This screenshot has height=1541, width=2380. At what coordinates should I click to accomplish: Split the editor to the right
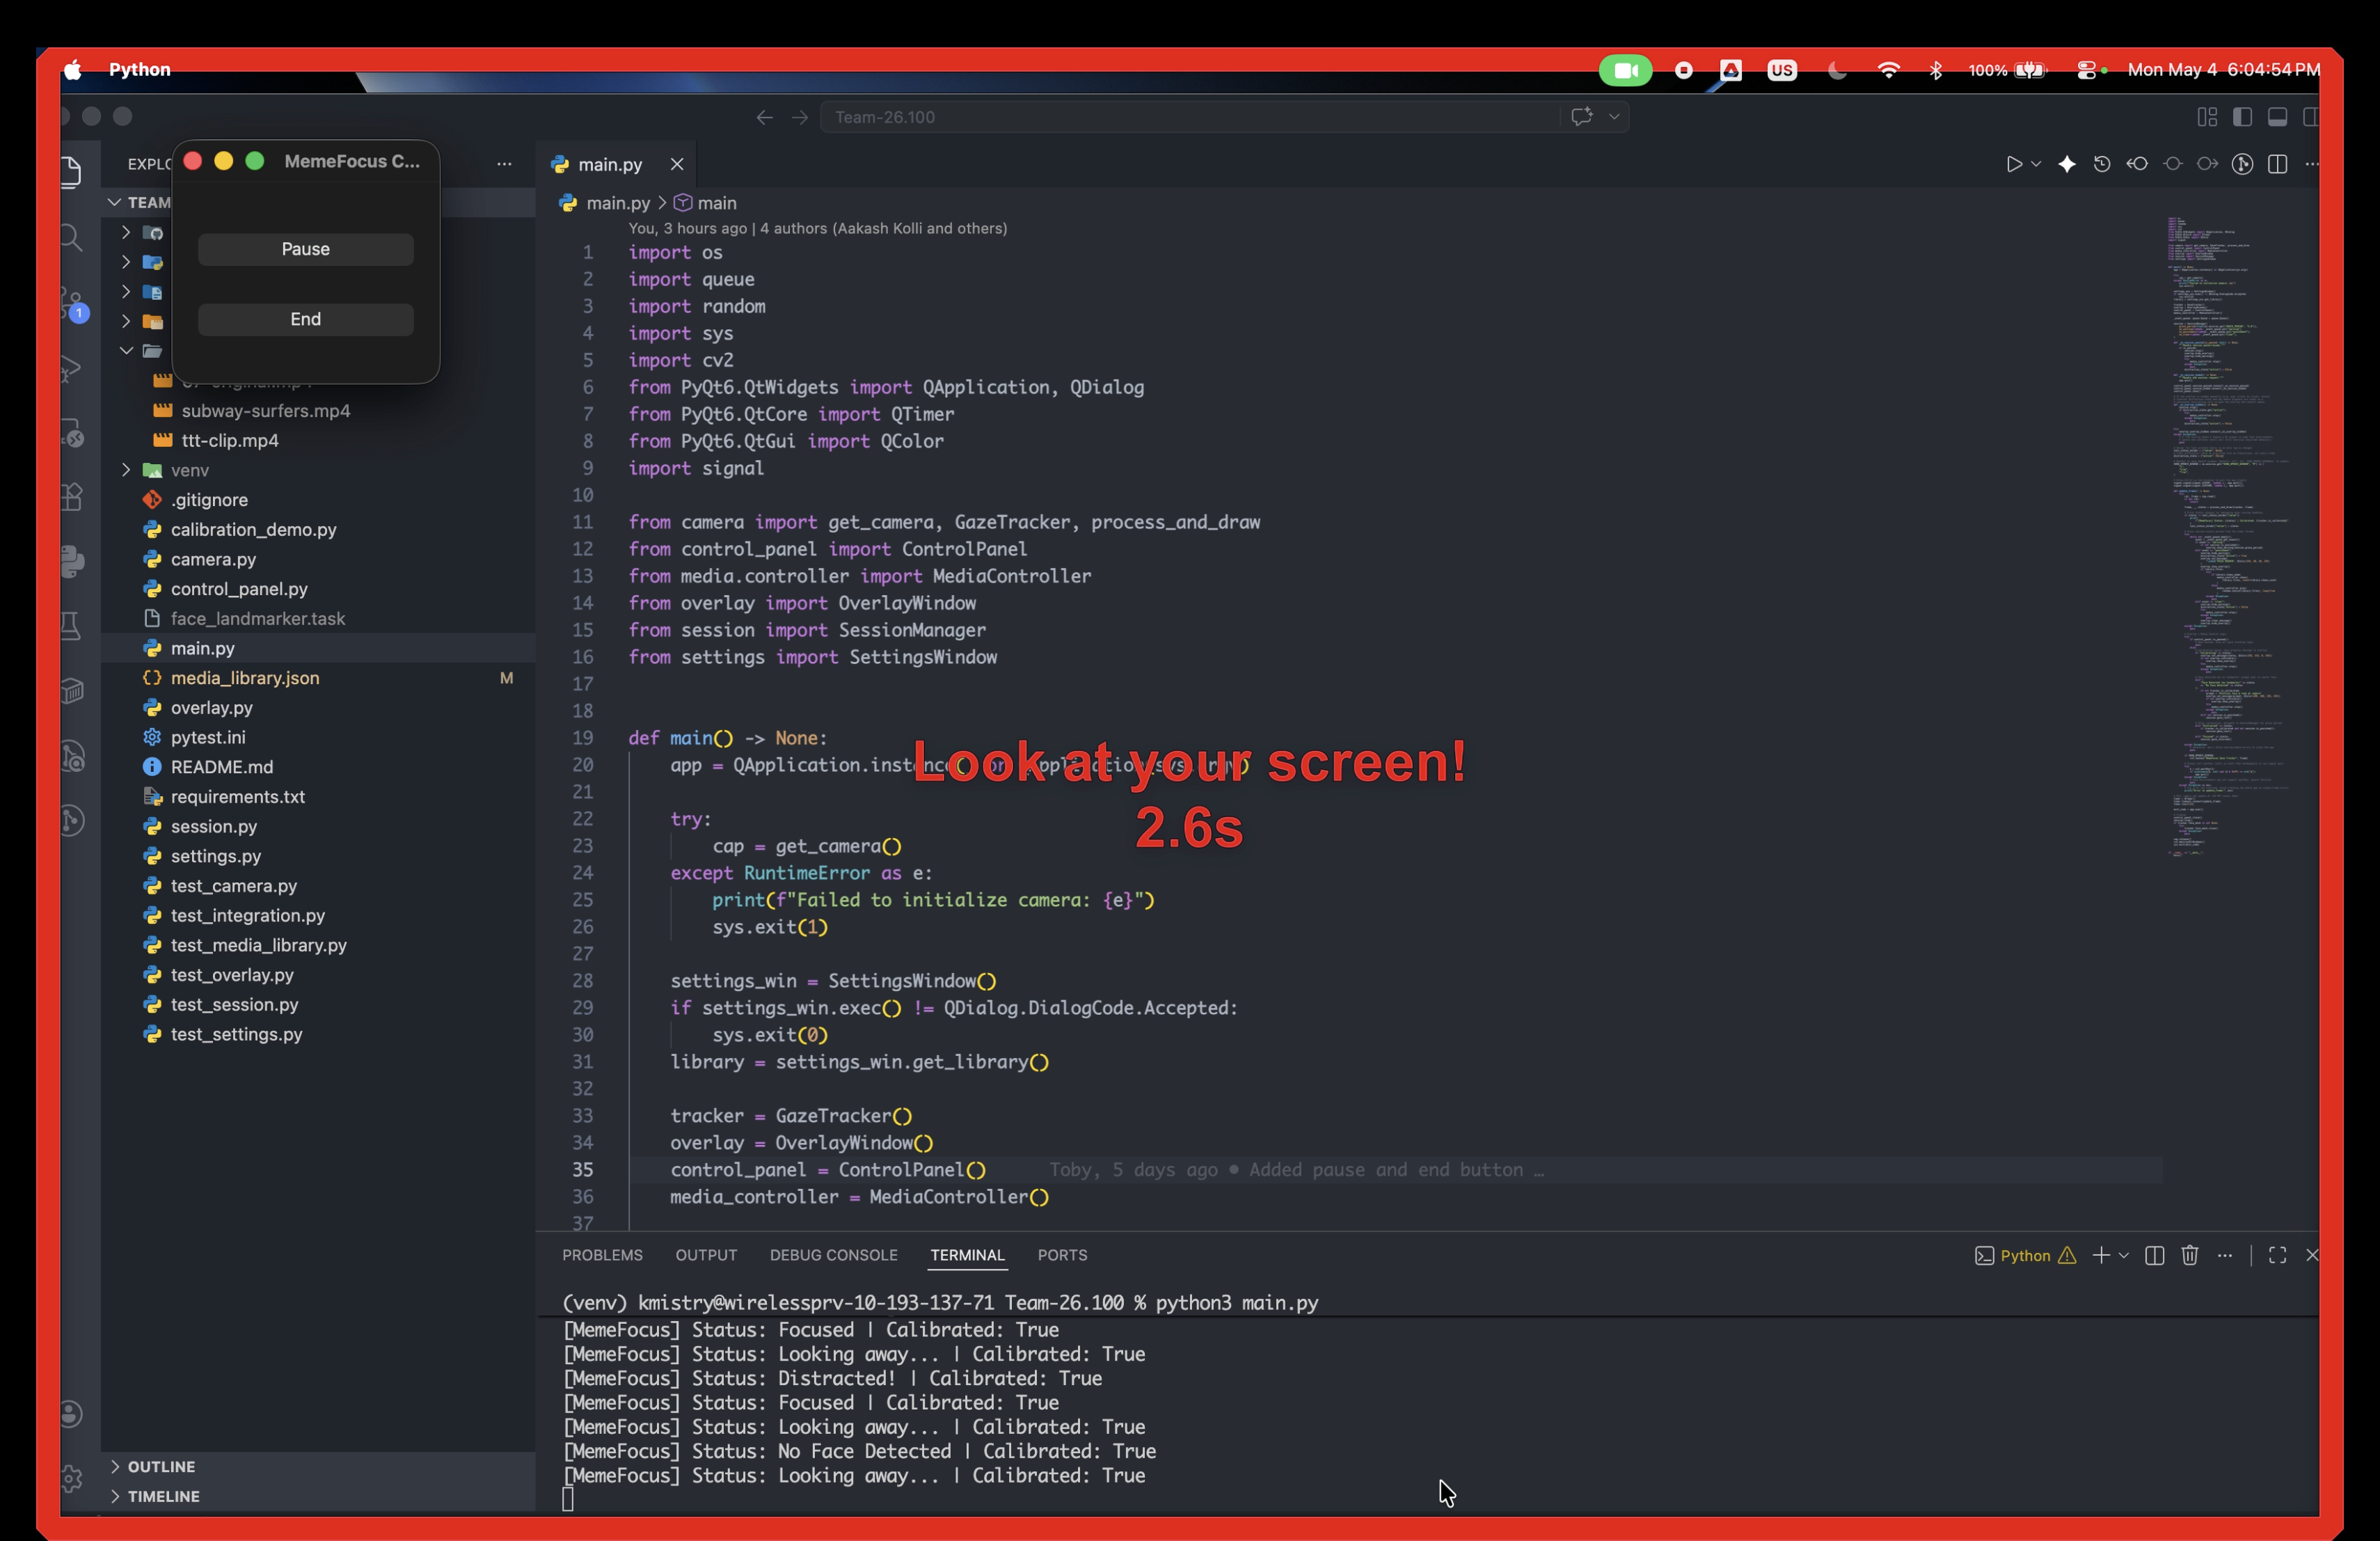click(x=2278, y=164)
